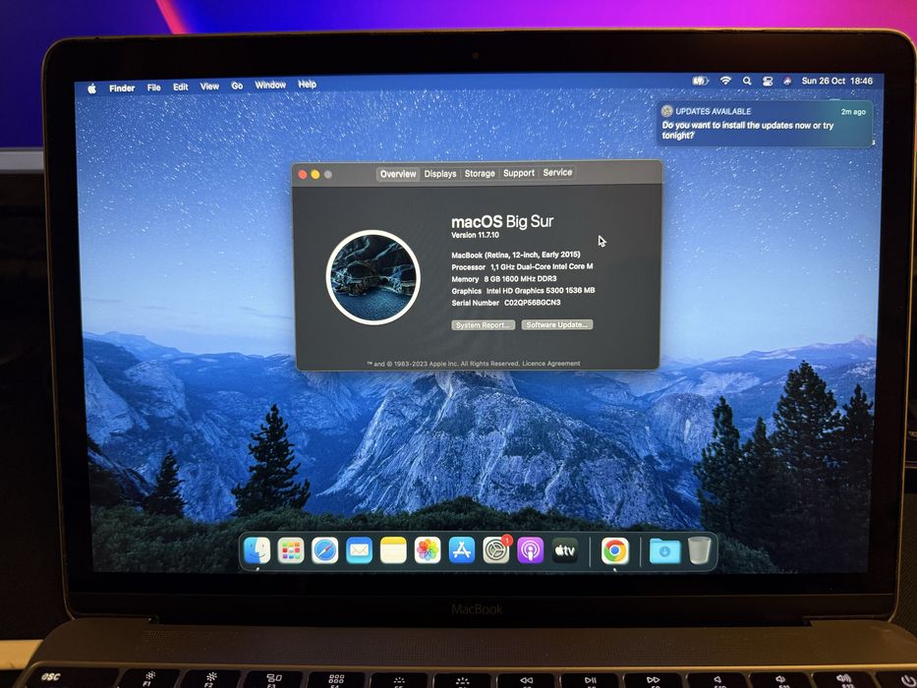Switch to the Displays tab
This screenshot has width=917, height=688.
440,174
